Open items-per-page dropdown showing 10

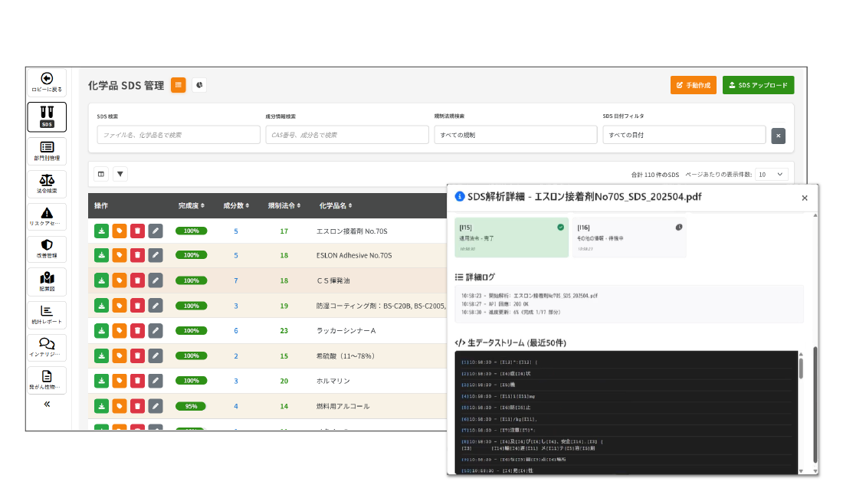[771, 174]
